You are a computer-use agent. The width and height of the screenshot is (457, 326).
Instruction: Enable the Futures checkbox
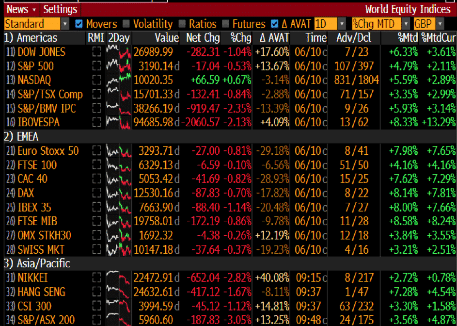[x=225, y=24]
